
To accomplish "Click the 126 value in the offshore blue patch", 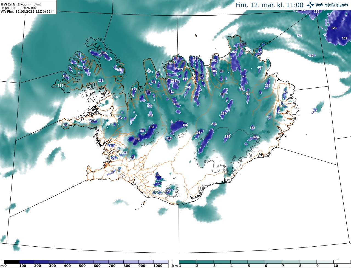I will [334, 28].
